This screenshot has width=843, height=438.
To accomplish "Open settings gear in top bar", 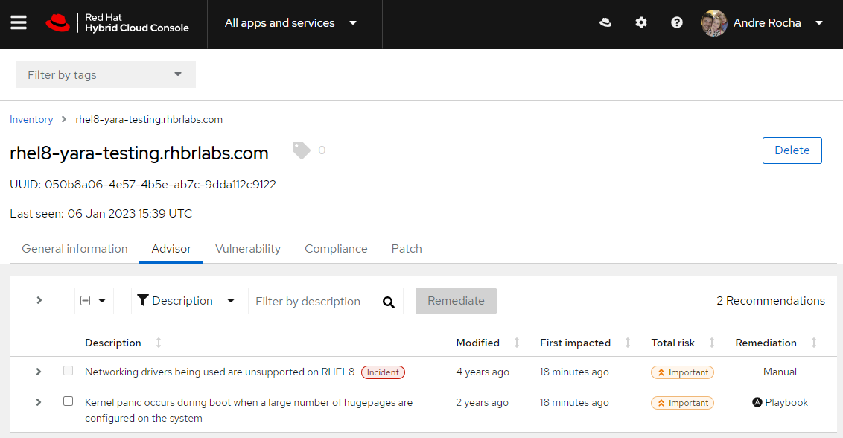I will point(641,23).
